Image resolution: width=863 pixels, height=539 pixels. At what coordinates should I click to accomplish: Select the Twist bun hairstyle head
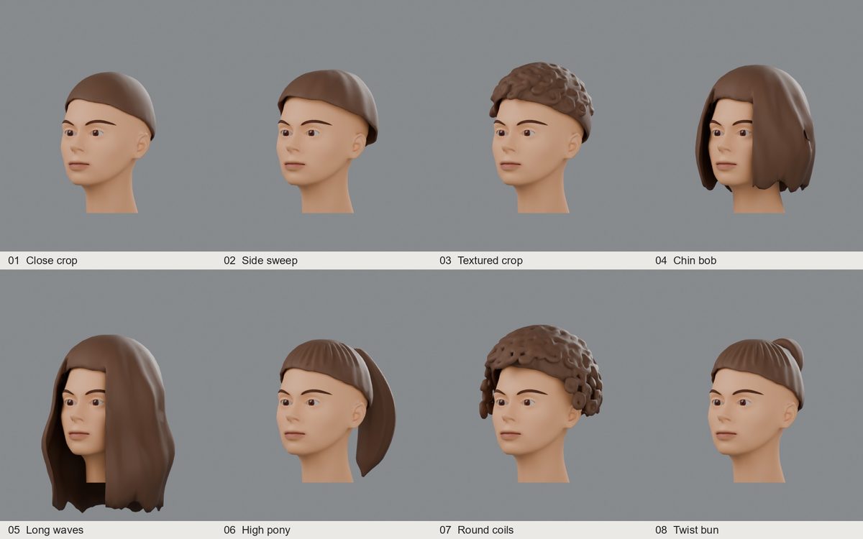pos(757,410)
